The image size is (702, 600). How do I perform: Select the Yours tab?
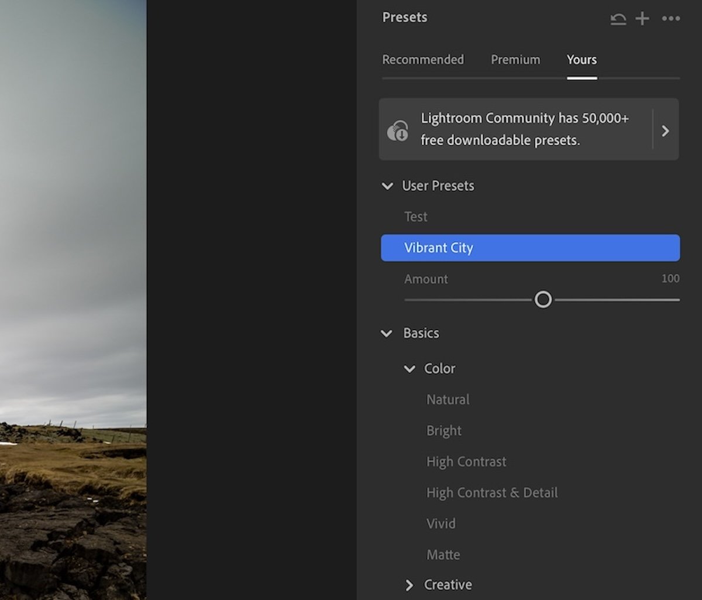(x=581, y=60)
